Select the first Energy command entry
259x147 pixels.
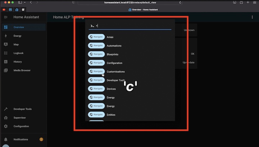130,97
